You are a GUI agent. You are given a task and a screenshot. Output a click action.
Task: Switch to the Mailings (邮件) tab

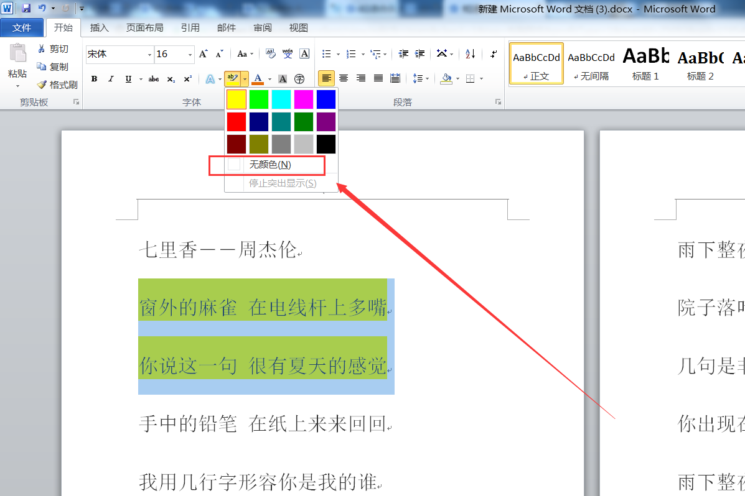[227, 28]
